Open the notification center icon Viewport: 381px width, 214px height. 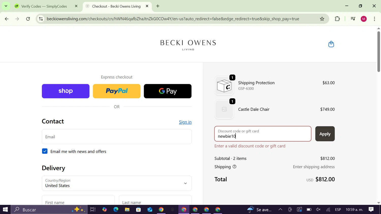click(371, 209)
